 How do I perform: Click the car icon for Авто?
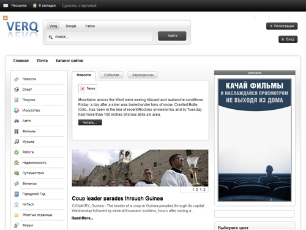pyautogui.click(x=17, y=121)
